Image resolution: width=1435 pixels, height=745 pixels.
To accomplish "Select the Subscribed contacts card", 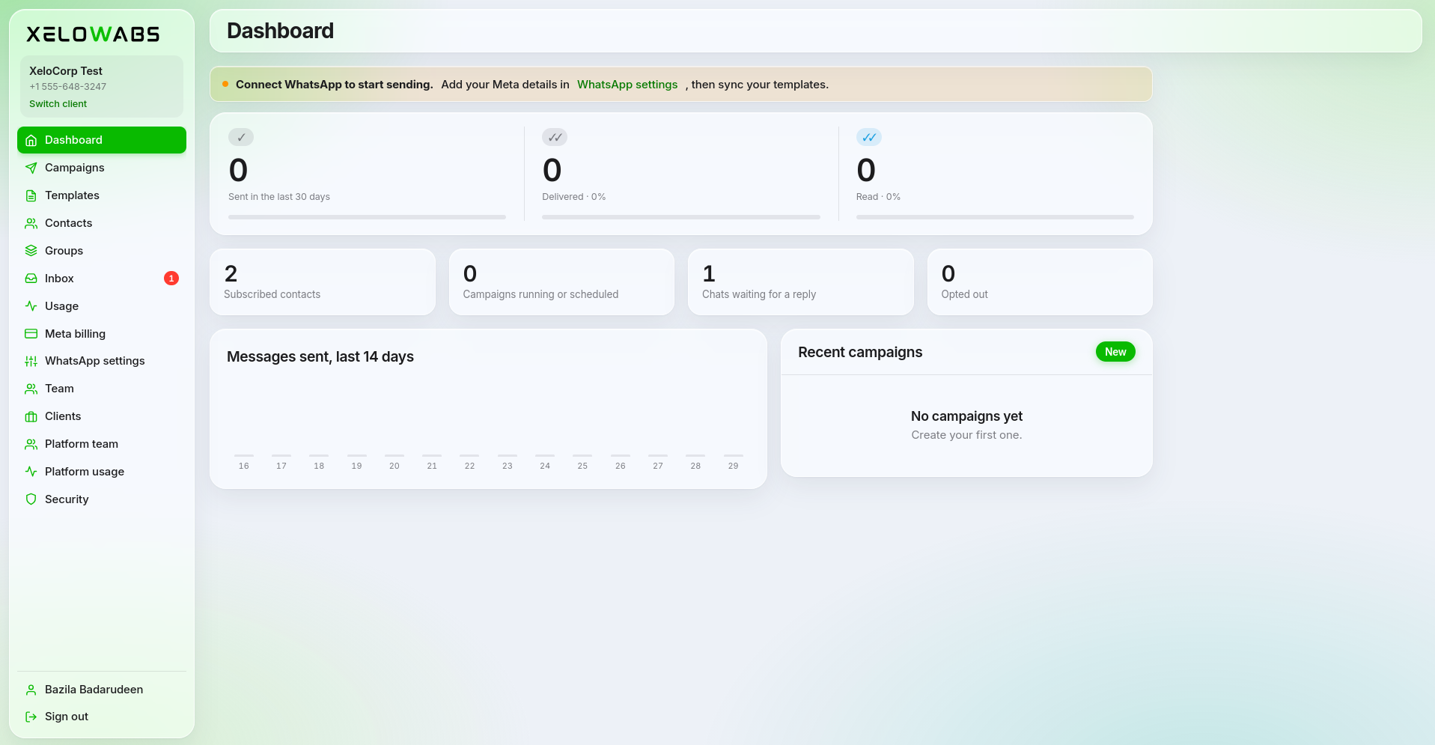I will (x=323, y=282).
